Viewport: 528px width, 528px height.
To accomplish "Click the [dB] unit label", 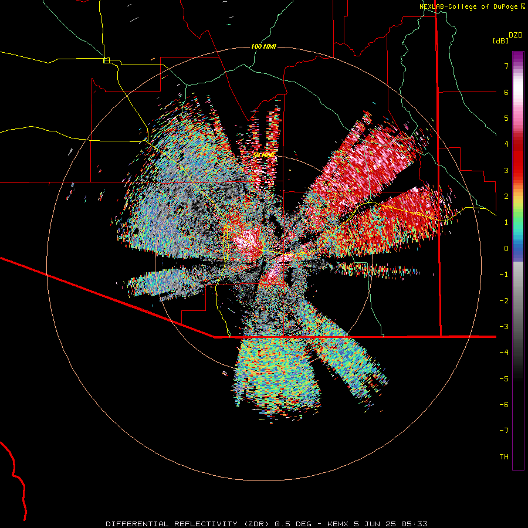I will pos(500,40).
